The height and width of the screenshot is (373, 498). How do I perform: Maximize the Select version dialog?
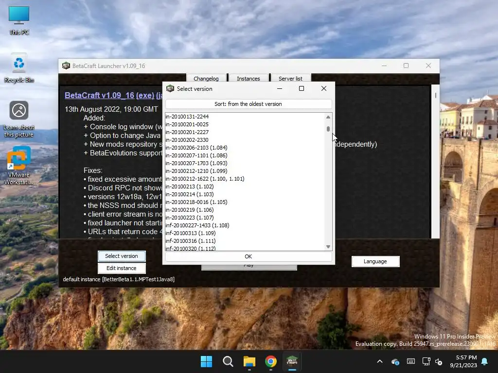(302, 88)
